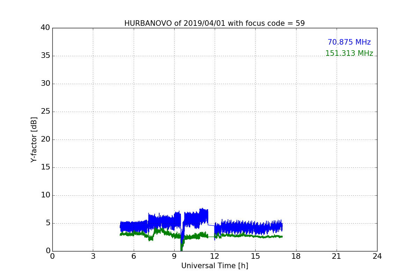Click y-axis tick label 20

click(x=45, y=139)
